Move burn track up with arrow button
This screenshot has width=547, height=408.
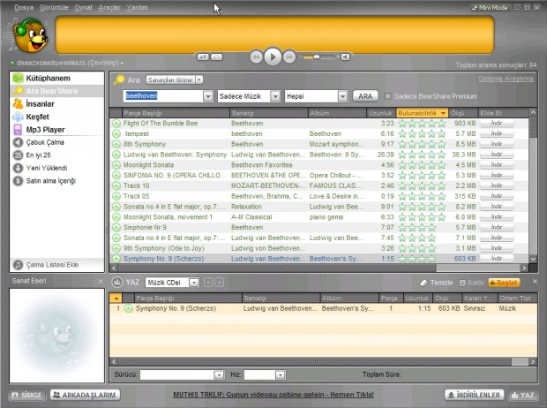(x=219, y=283)
